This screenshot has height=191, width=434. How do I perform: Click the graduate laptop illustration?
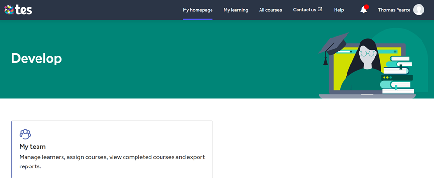(x=373, y=63)
